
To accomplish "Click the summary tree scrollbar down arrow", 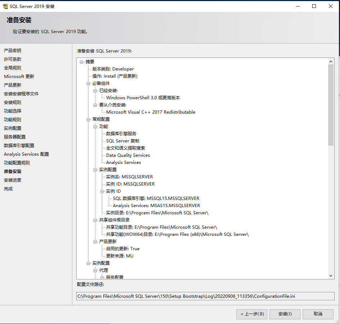I will [331, 276].
